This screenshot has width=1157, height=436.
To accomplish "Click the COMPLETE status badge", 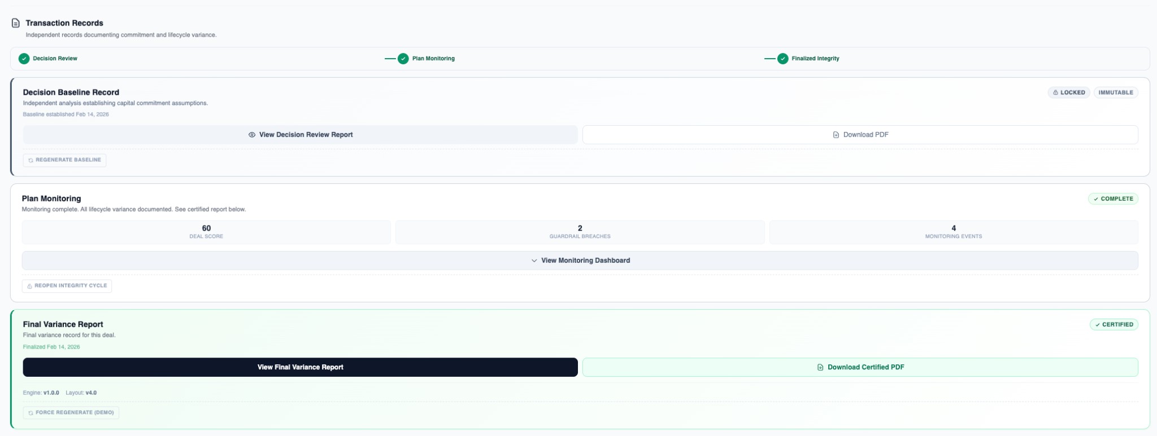I will [1113, 199].
